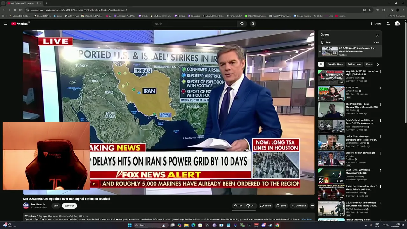Open Windows Start menu
Screen dimensions: 407x229
point(129,225)
